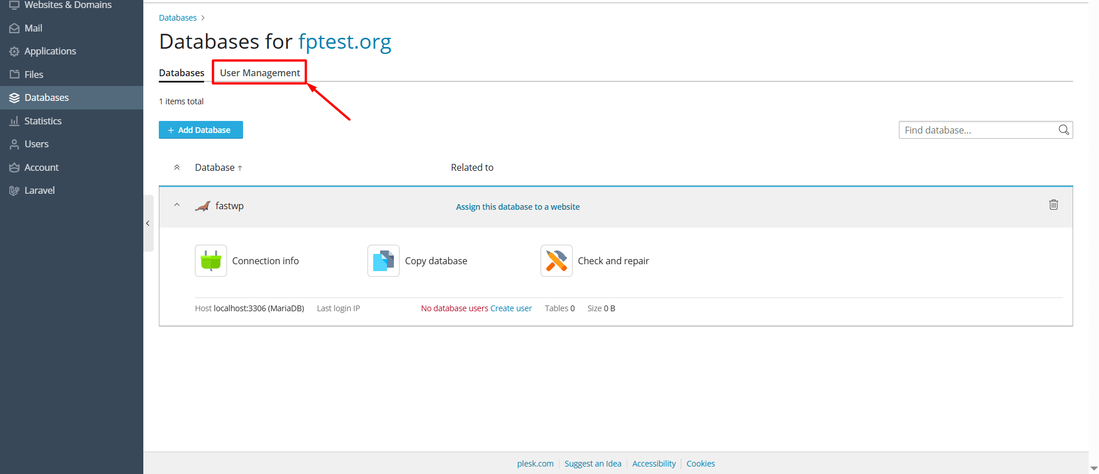Collapse all databases using header chevron
The image size is (1099, 474).
[x=177, y=167]
